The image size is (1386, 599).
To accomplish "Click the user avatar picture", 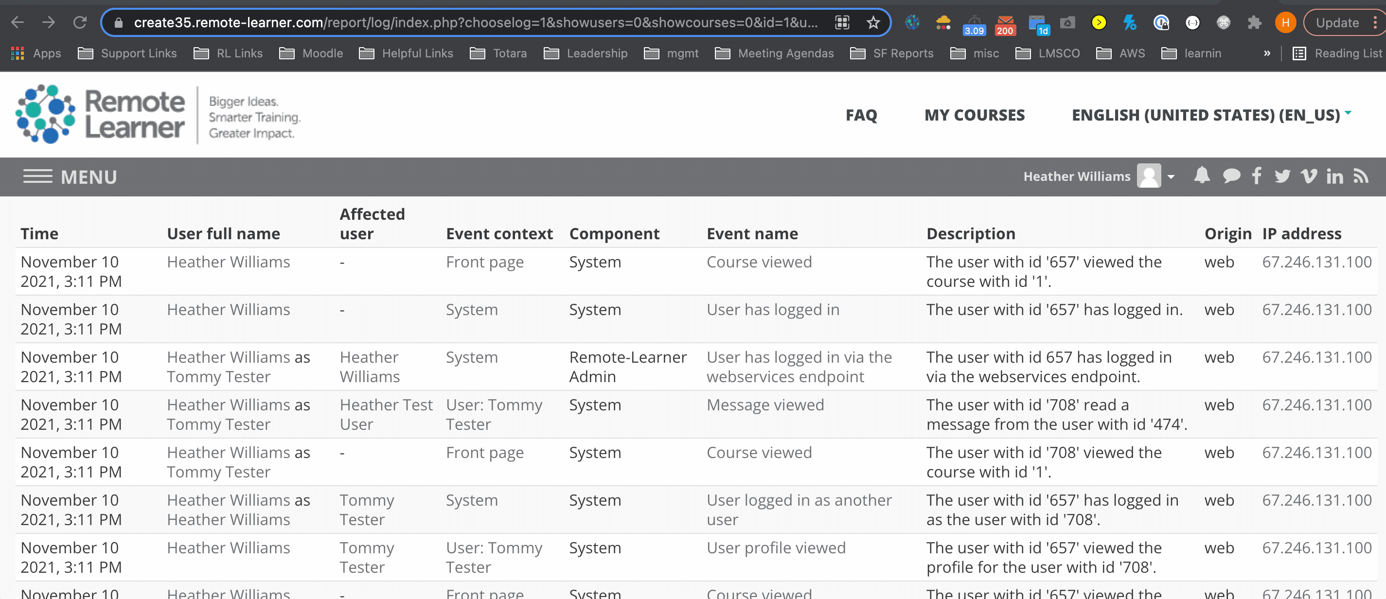I will (1149, 176).
